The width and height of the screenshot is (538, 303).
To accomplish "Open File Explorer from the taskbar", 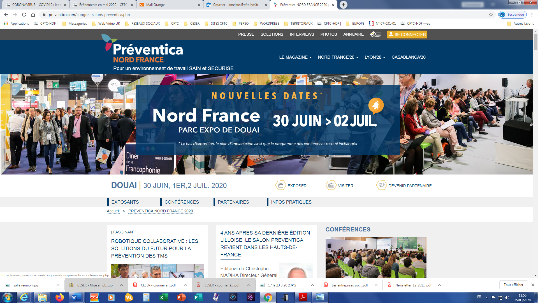I will [42, 297].
